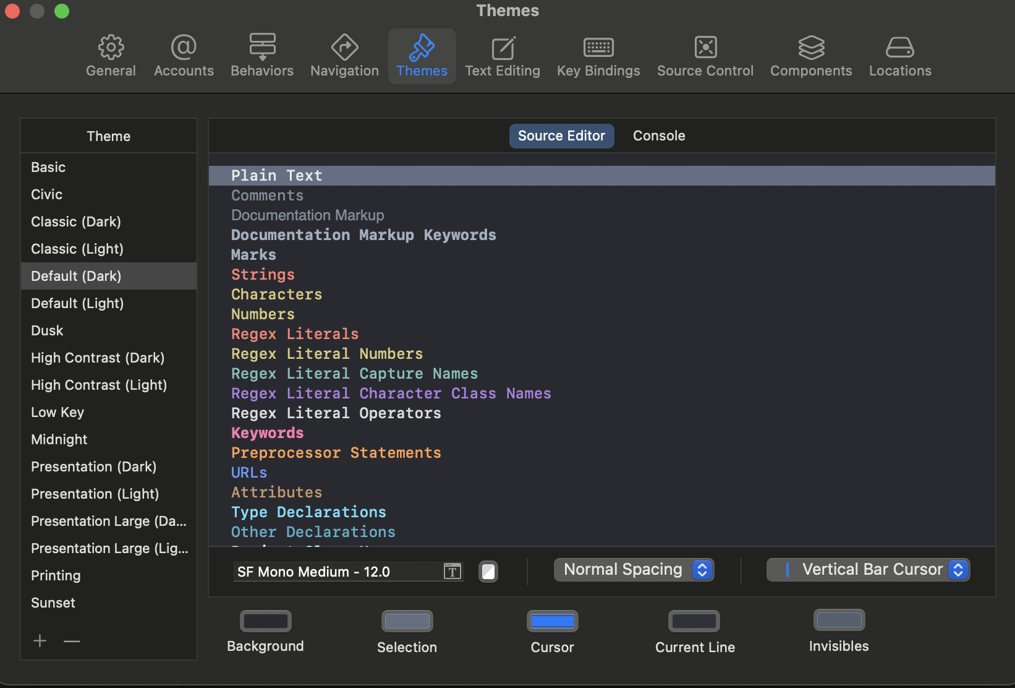Image resolution: width=1015 pixels, height=688 pixels.
Task: Open the Background color well
Action: [x=266, y=621]
